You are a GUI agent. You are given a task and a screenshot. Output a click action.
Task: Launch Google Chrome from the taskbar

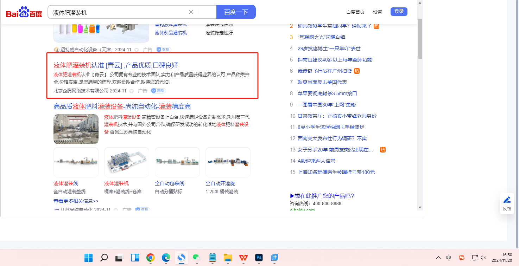(151, 258)
